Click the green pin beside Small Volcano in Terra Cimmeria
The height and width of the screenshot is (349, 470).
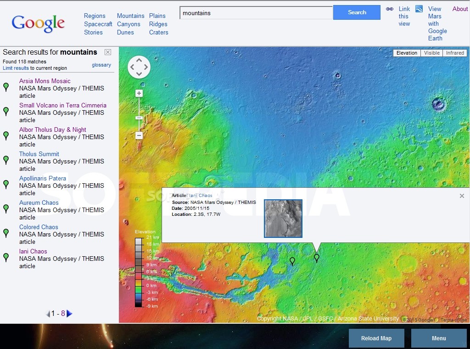[6, 111]
